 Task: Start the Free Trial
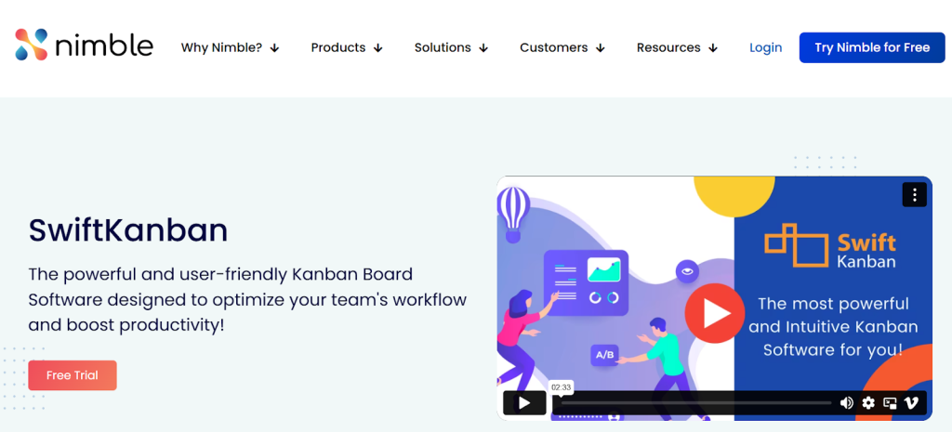pos(73,375)
